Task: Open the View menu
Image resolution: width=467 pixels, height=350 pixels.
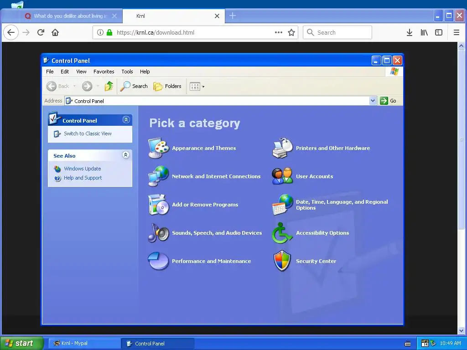Action: pos(81,72)
